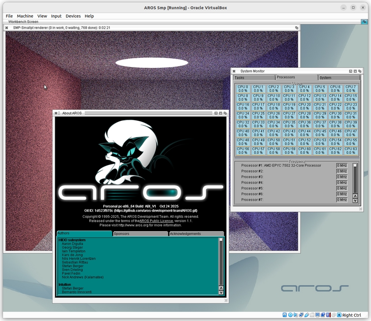This screenshot has height=321, width=371.
Task: Click the network adapters status icon
Action: 301,315
